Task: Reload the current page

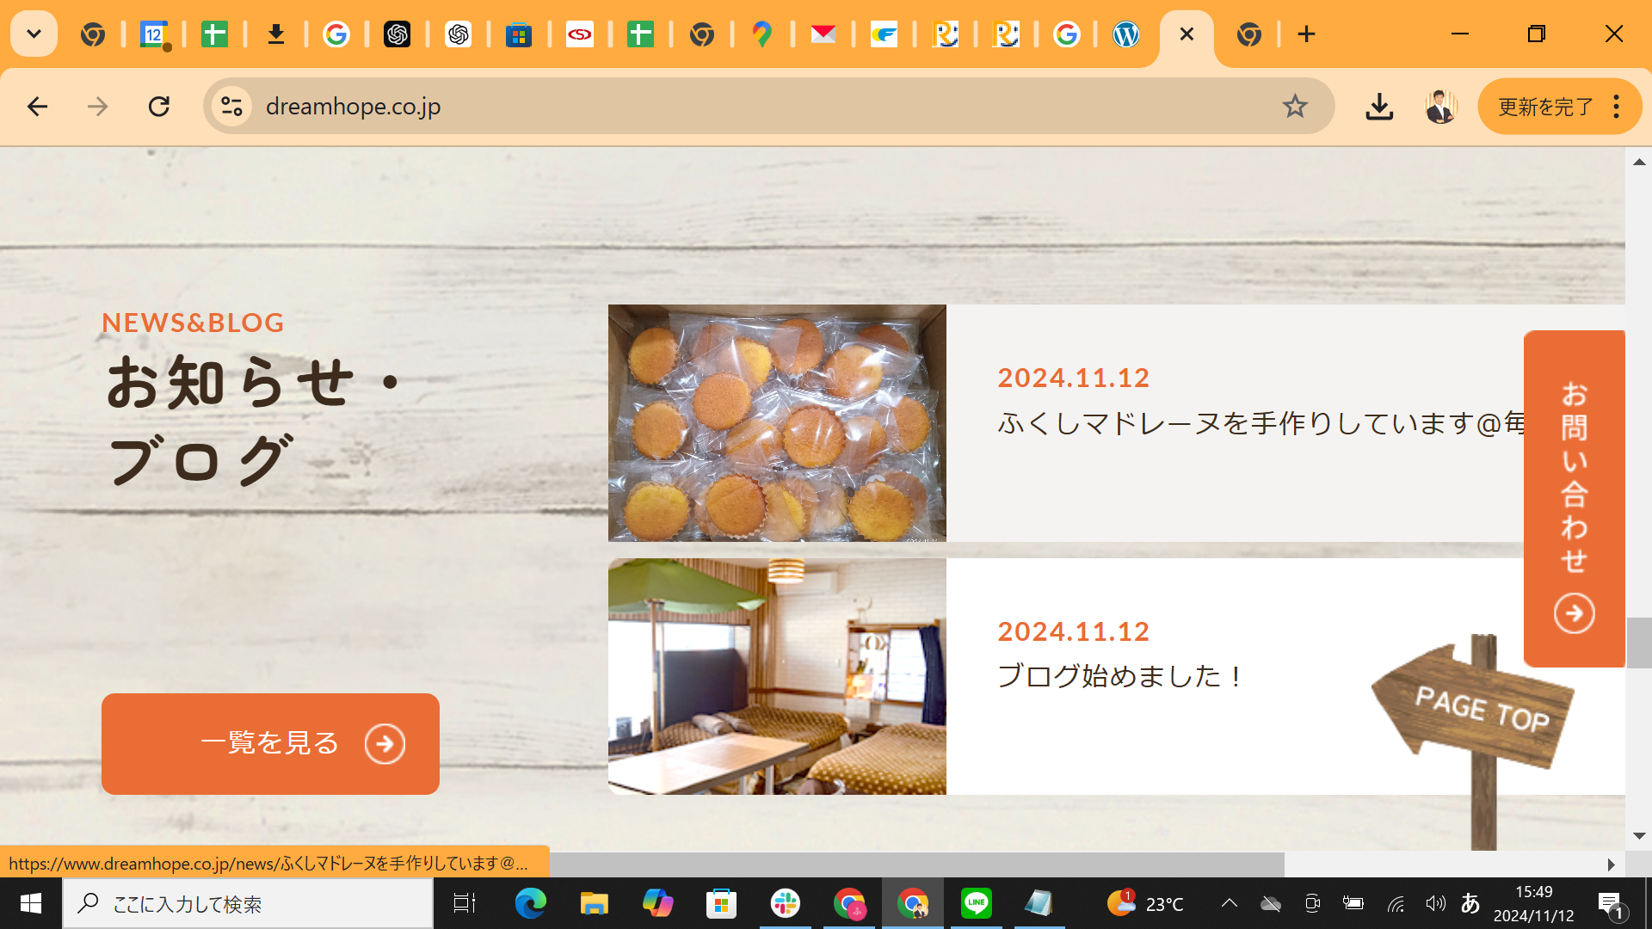Action: click(159, 107)
